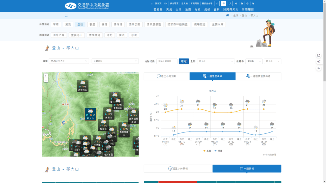Select large font size 大

[x=230, y=3]
